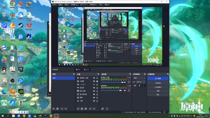Open the three-dot menu for 桌面音频
The image size is (210, 118).
pos(129,90)
